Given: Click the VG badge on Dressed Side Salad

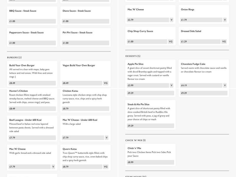Looking at the screenshot, I should (x=224, y=42).
